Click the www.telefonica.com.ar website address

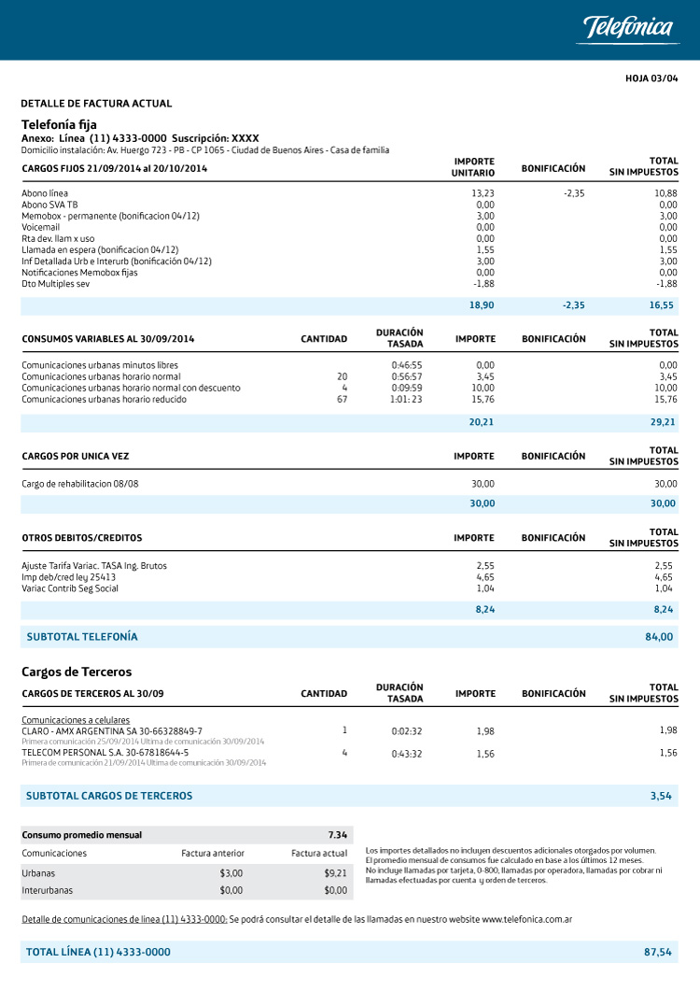click(x=527, y=920)
